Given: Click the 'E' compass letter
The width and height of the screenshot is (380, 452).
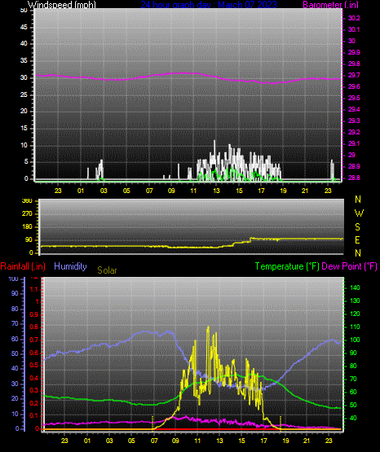Looking at the screenshot, I should click(357, 240).
